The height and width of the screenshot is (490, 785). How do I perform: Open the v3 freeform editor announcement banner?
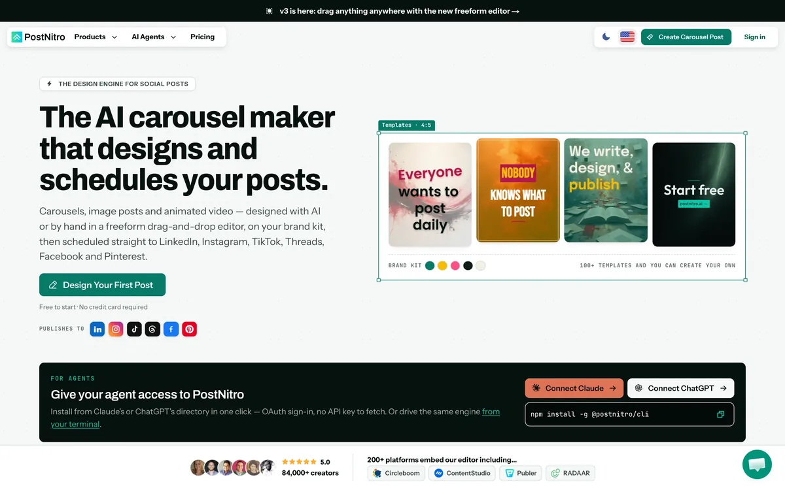click(x=392, y=11)
